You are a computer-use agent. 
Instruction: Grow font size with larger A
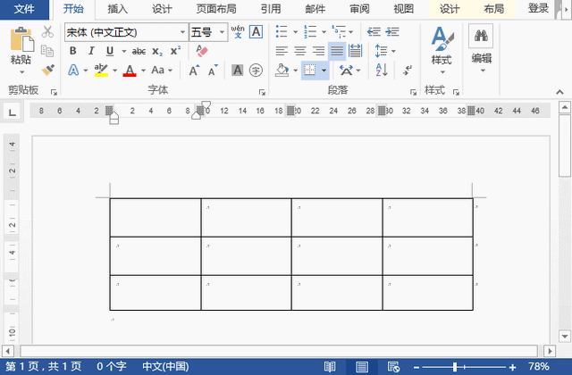click(x=194, y=70)
